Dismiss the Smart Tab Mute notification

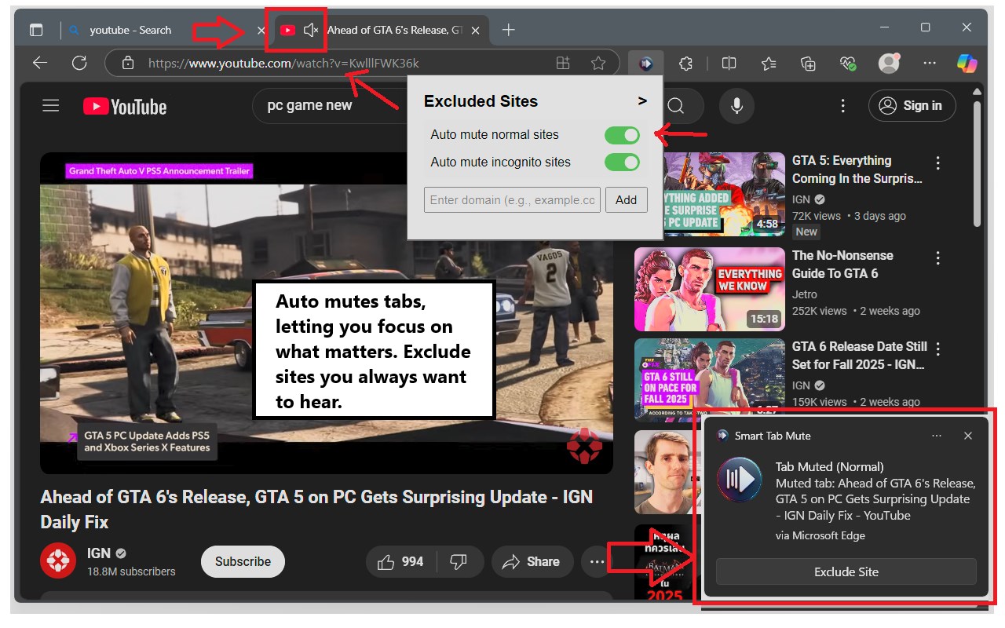pos(968,436)
